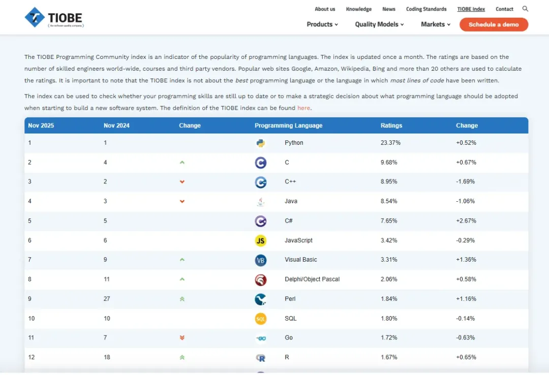Screen dimensions: 549x375
Task: Click the Nov 2025 column header
Action: [x=41, y=126]
